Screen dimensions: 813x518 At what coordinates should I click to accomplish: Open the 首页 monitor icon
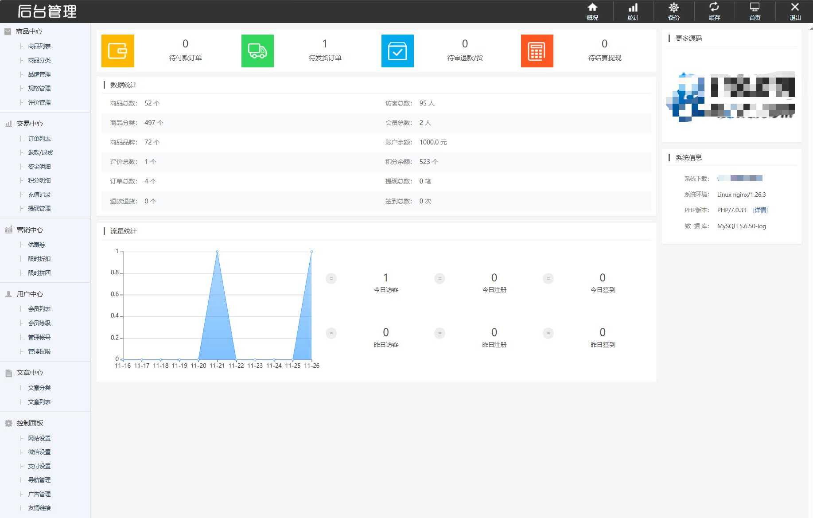point(755,11)
